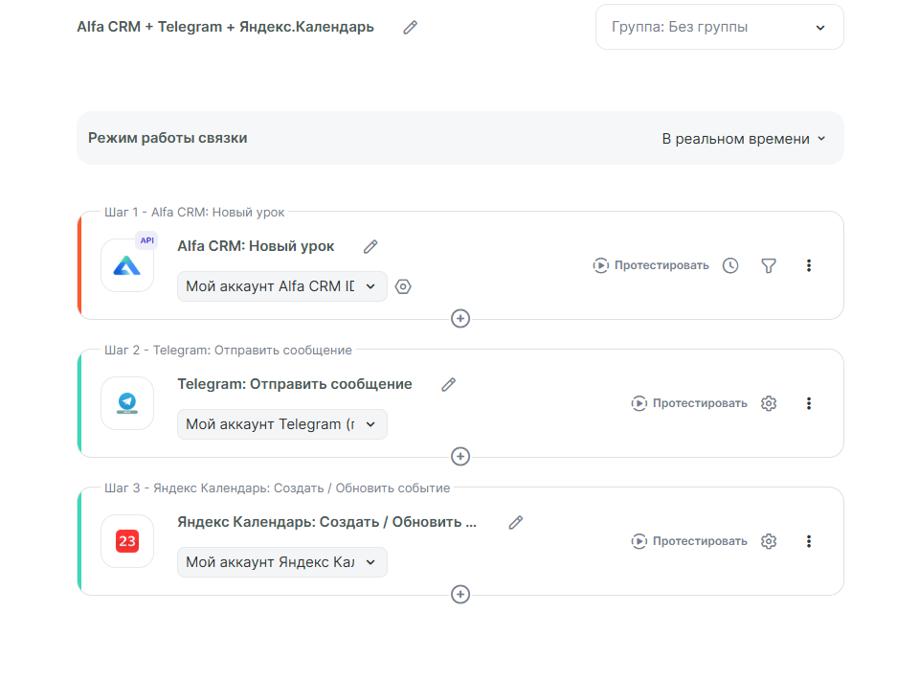Edit the Яндекс Календарь step name
This screenshot has width=919, height=681.
(x=516, y=523)
